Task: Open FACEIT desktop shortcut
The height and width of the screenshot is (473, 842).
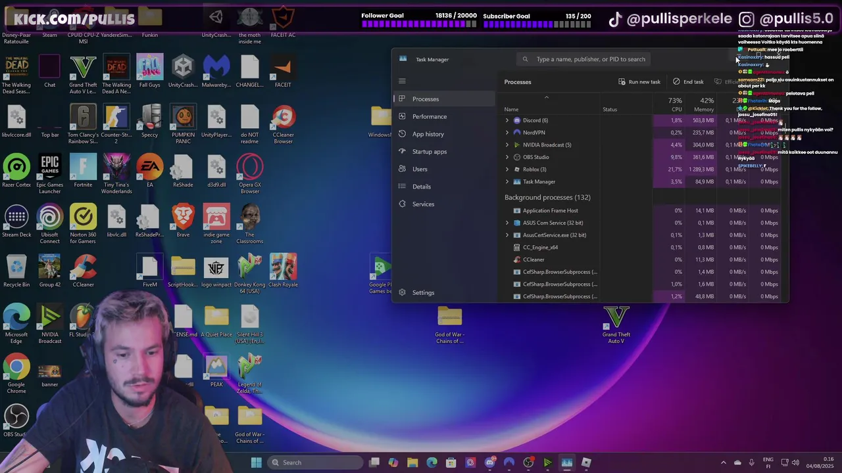Action: pyautogui.click(x=283, y=72)
